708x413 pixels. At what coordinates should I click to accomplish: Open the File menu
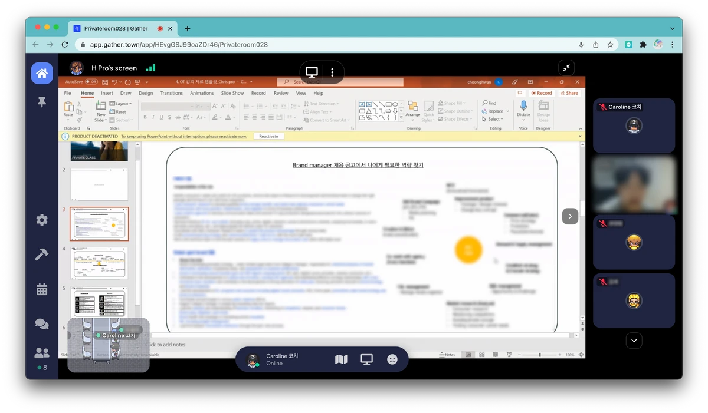pyautogui.click(x=68, y=93)
